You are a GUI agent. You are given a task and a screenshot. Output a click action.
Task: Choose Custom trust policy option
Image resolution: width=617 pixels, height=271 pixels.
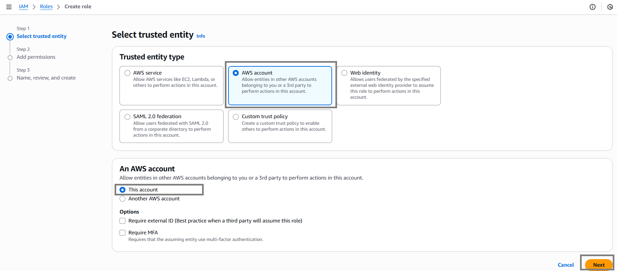pos(236,117)
